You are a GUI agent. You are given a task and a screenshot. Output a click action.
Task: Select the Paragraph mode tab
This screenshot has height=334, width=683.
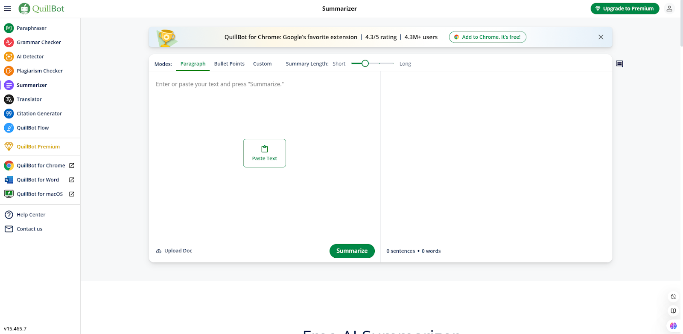[x=193, y=64]
